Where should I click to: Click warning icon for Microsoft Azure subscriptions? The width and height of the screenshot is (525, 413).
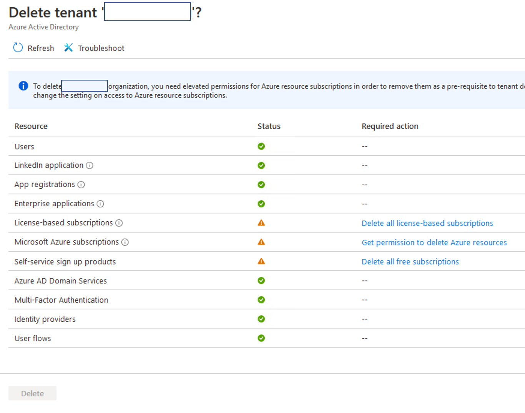(x=261, y=242)
